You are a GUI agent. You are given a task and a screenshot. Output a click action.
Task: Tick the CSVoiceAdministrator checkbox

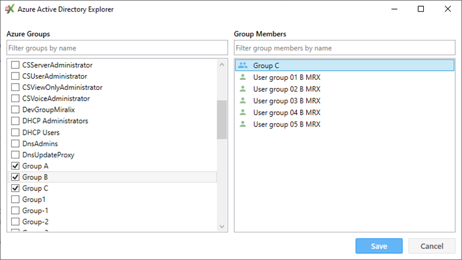(x=15, y=98)
